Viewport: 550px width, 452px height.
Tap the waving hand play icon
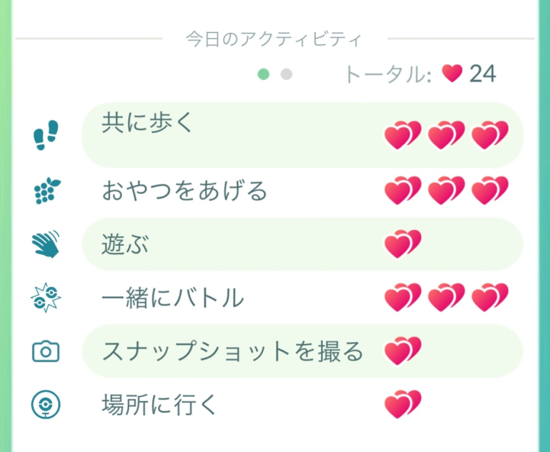(x=46, y=244)
